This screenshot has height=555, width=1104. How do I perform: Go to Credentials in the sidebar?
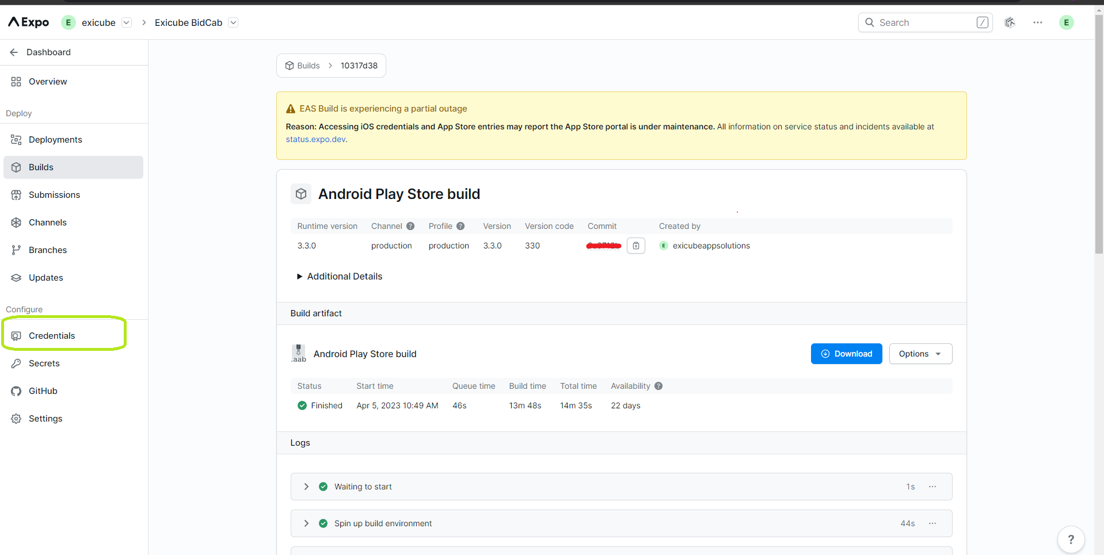[52, 336]
